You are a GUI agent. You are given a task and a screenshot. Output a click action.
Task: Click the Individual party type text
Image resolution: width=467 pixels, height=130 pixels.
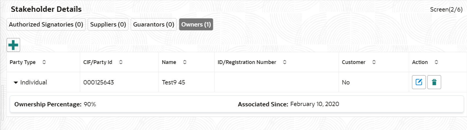click(x=34, y=82)
